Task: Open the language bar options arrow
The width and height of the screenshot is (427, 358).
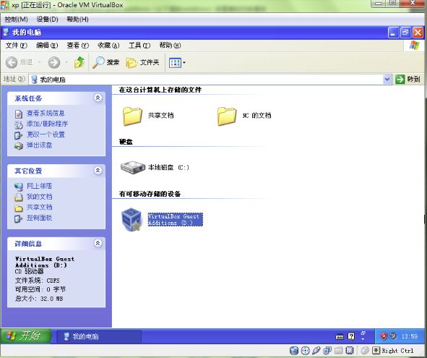Action: 363,339
